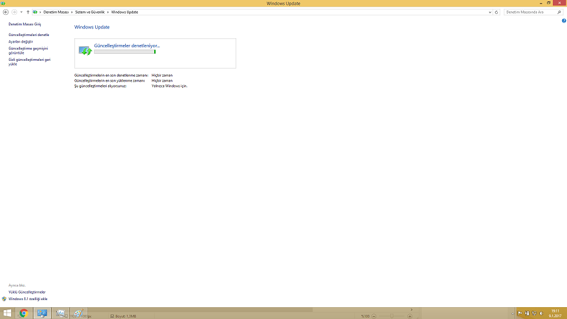The height and width of the screenshot is (319, 567).
Task: Click the search magnifier icon
Action: pos(559,12)
